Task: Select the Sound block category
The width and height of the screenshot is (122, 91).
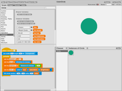Action: pos(3,29)
